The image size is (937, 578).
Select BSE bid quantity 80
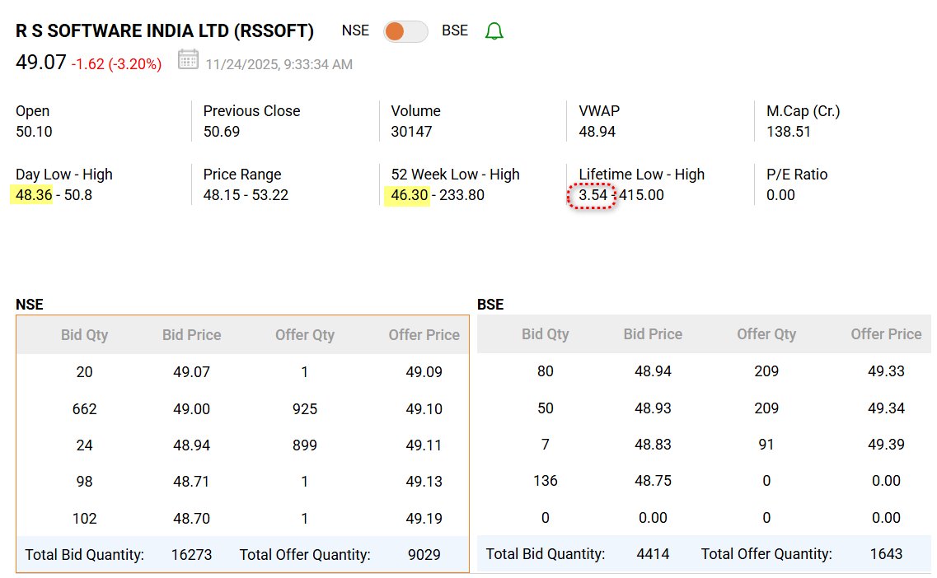546,371
